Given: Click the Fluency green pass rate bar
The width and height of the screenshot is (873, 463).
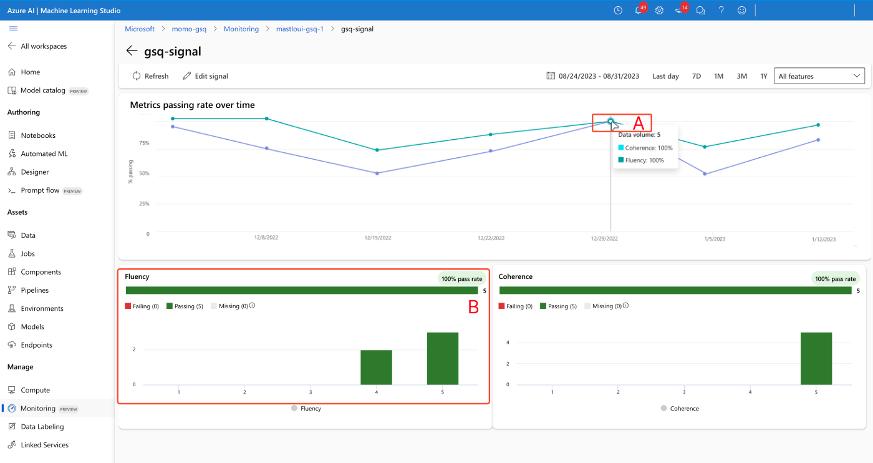Looking at the screenshot, I should point(302,290).
